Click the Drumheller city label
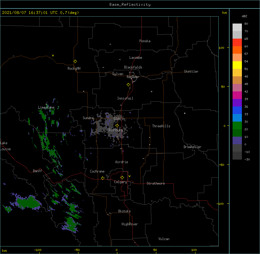Image resolution: width=260 pixels, height=254 pixels. point(192,147)
